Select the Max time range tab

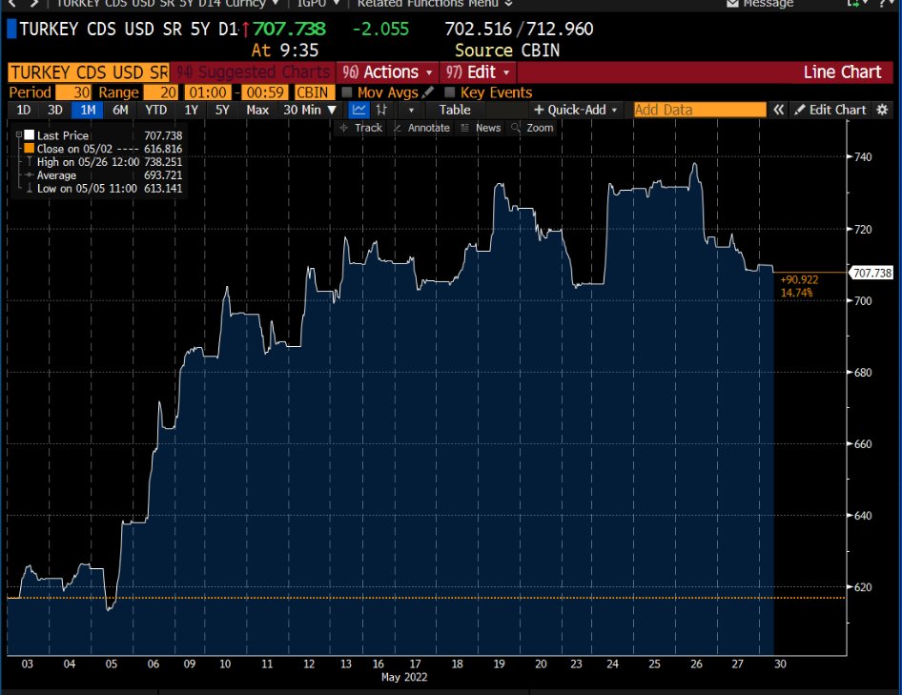[257, 110]
